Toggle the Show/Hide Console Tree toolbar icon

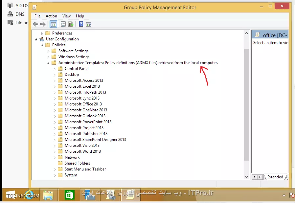pyautogui.click(x=54, y=24)
